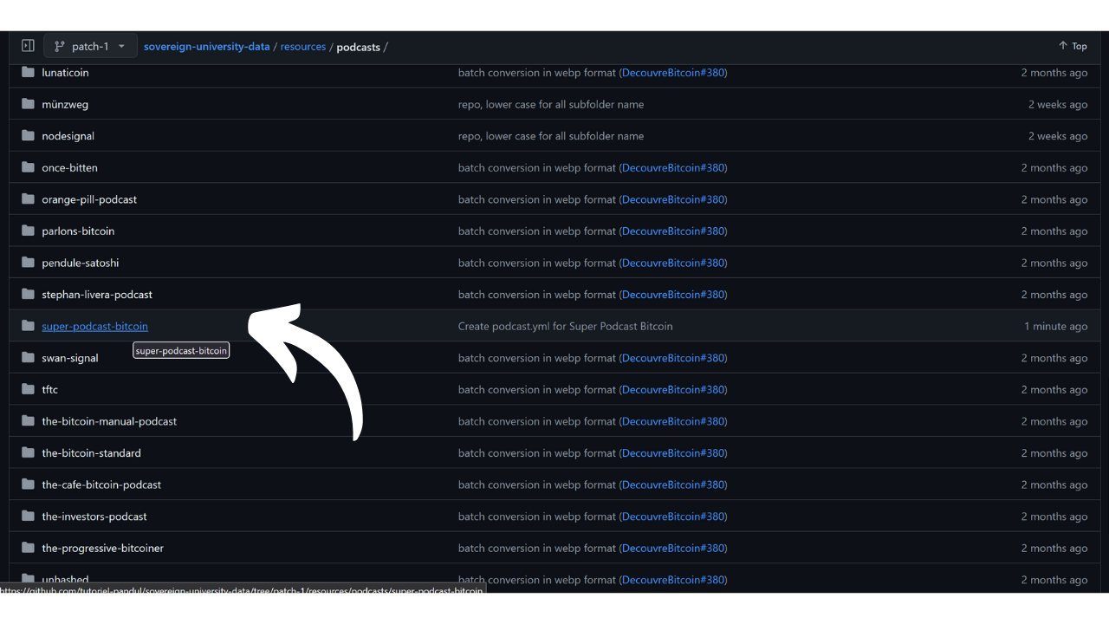Jump to Top of the page
Image resolution: width=1109 pixels, height=624 pixels.
pos(1073,46)
